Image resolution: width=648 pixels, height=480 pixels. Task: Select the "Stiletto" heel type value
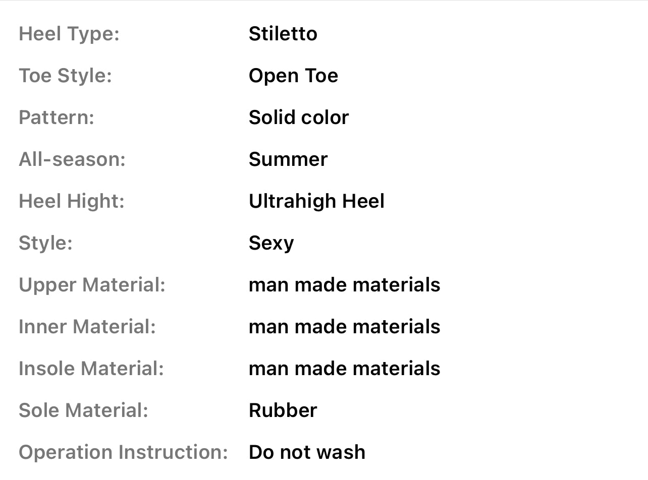(x=283, y=34)
